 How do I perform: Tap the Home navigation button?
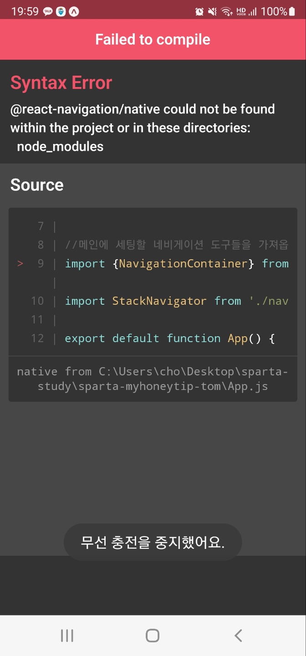coord(153,635)
